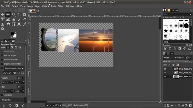Select the Unified Transform tool
This screenshot has width=193, height=108.
click(x=3, y=19)
